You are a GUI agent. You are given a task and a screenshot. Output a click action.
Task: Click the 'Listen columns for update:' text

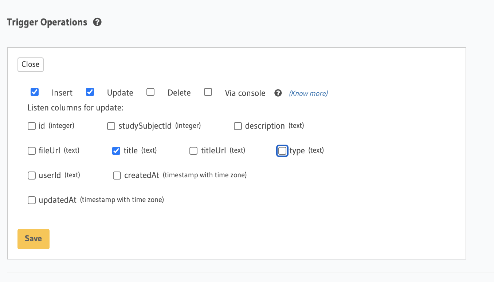pos(75,108)
